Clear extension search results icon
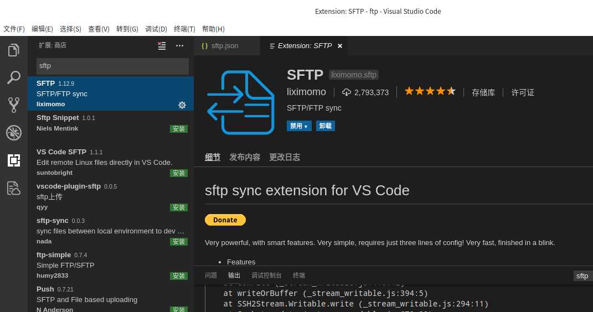 click(x=162, y=46)
